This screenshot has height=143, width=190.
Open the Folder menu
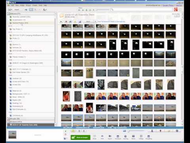point(22,5)
